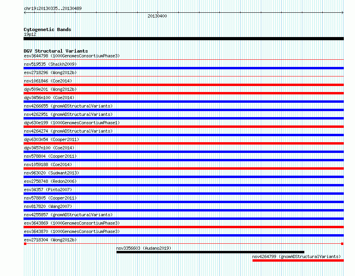Viewport: 355px width, 276px height.
Task: Click the blue bar under nsv4266655
Action: 183,110
